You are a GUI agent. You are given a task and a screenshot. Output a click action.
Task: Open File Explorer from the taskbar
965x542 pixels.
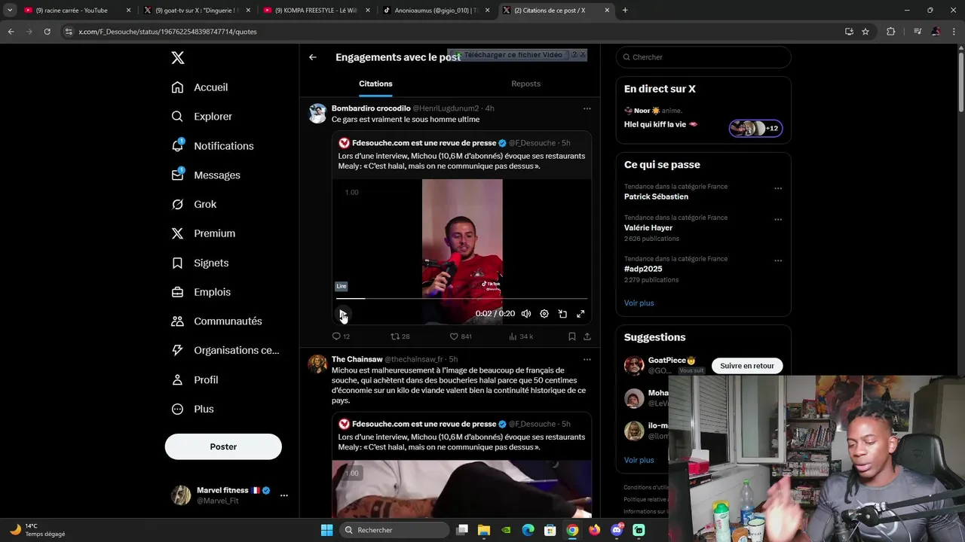tap(484, 530)
